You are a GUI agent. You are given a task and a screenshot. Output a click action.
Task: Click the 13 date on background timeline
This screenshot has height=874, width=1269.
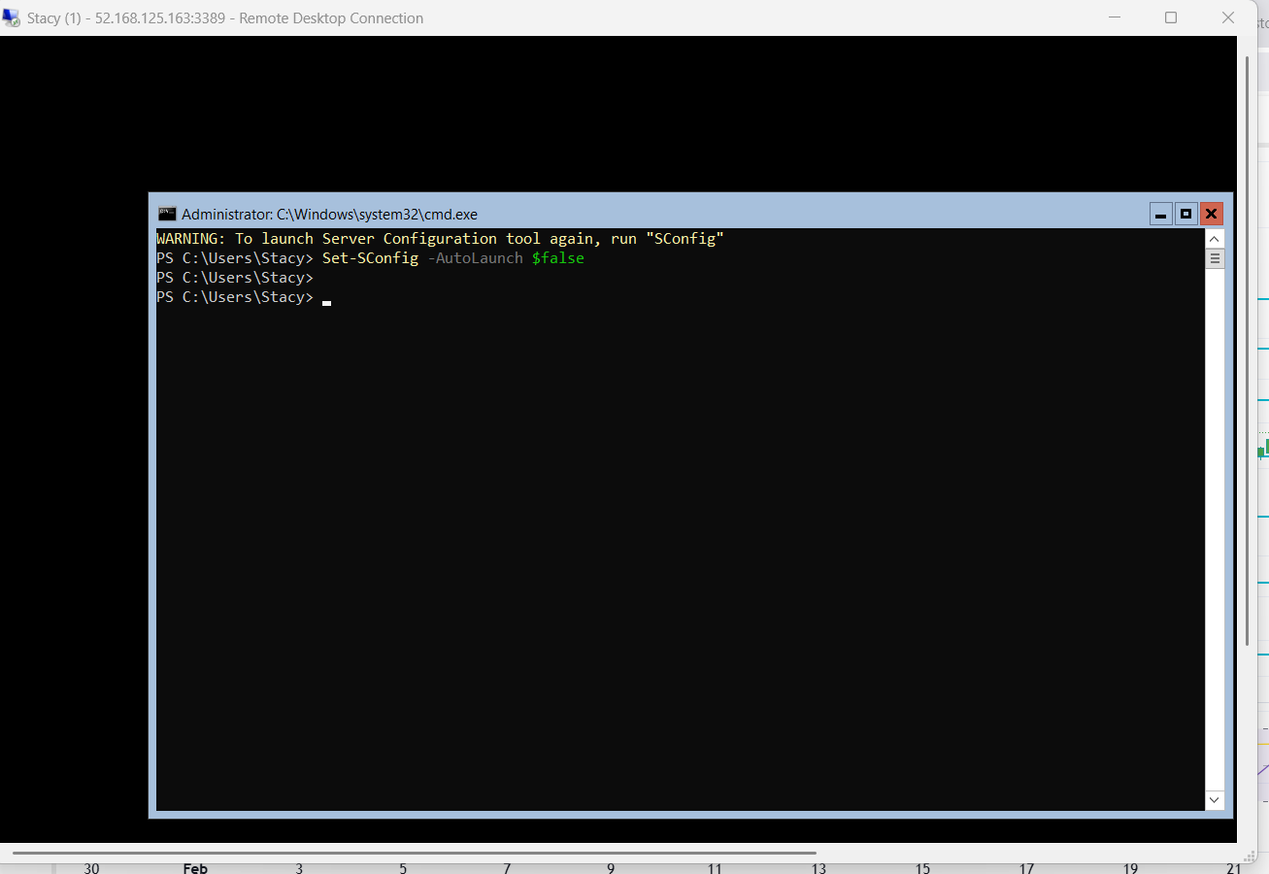(x=818, y=868)
